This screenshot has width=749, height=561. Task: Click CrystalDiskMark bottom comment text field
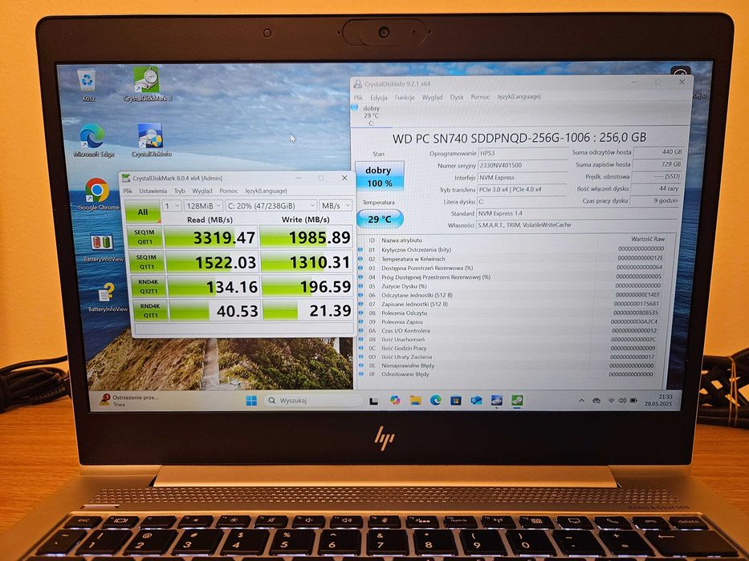(x=243, y=329)
